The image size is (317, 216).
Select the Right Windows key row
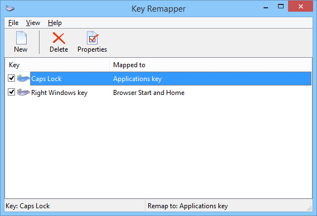pos(158,93)
